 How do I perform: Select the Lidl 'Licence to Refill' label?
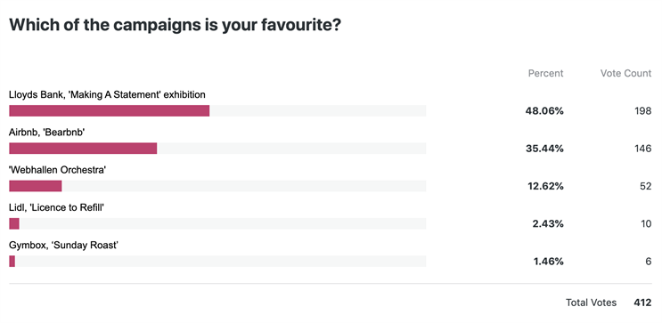tap(56, 207)
